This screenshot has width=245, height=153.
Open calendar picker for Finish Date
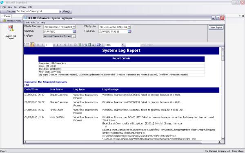(129, 31)
